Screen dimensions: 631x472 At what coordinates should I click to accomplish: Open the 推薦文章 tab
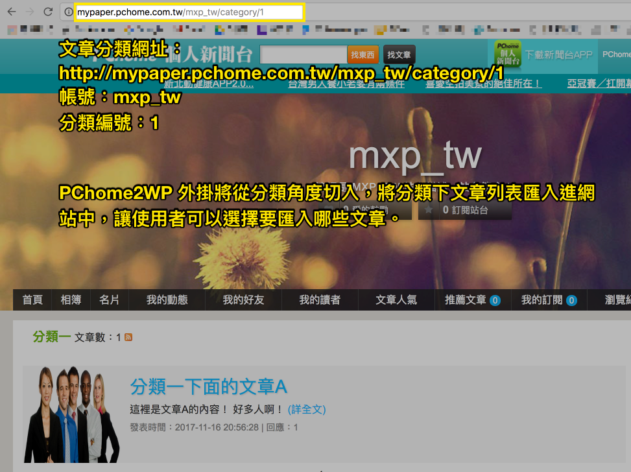[x=473, y=300]
